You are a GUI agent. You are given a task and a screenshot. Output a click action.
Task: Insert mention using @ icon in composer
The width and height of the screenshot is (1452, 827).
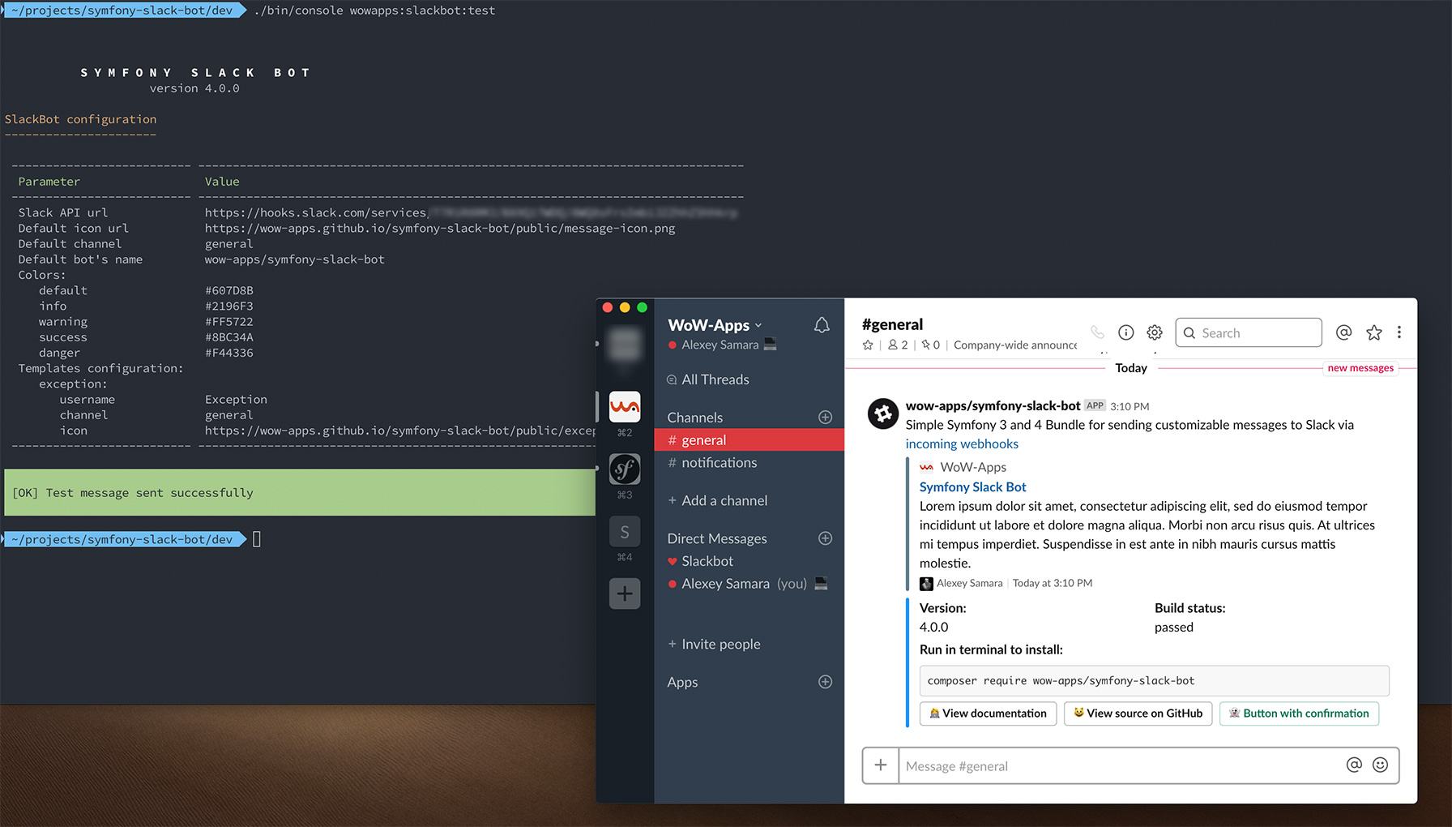(x=1354, y=765)
